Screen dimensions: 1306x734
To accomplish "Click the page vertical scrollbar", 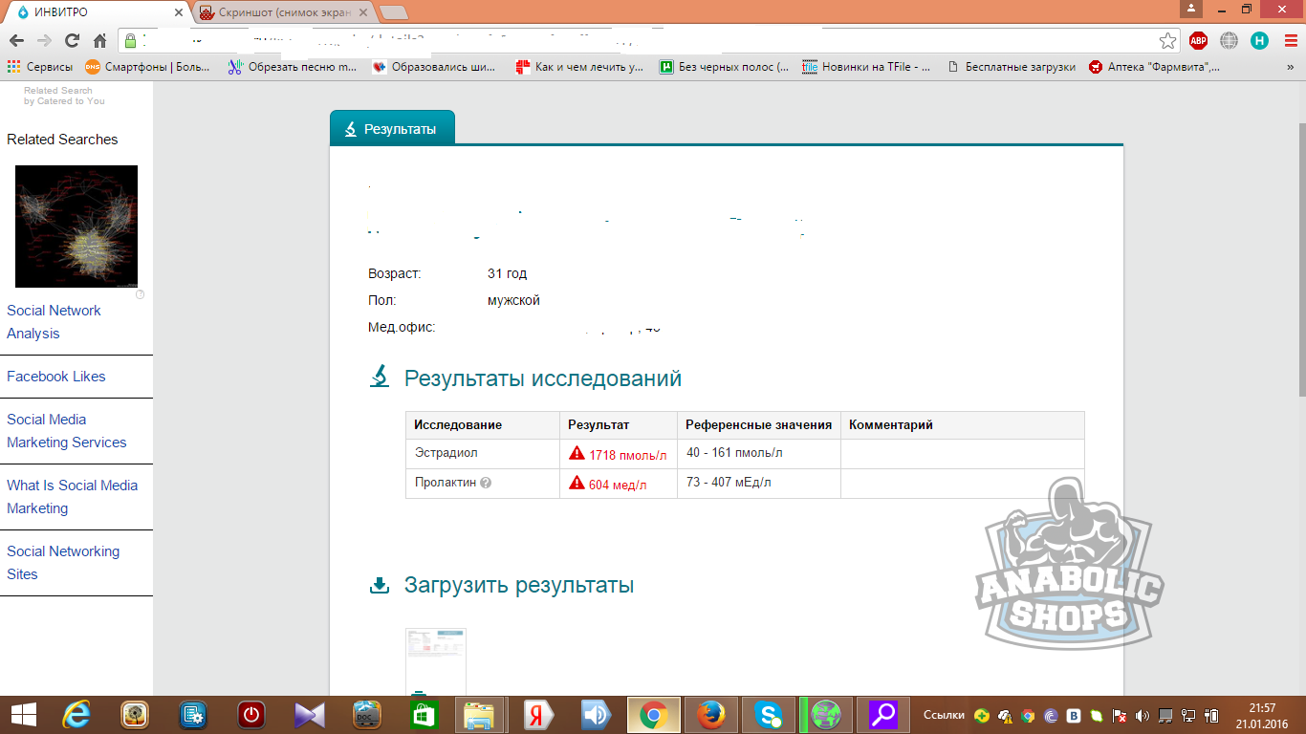I will (1300, 258).
